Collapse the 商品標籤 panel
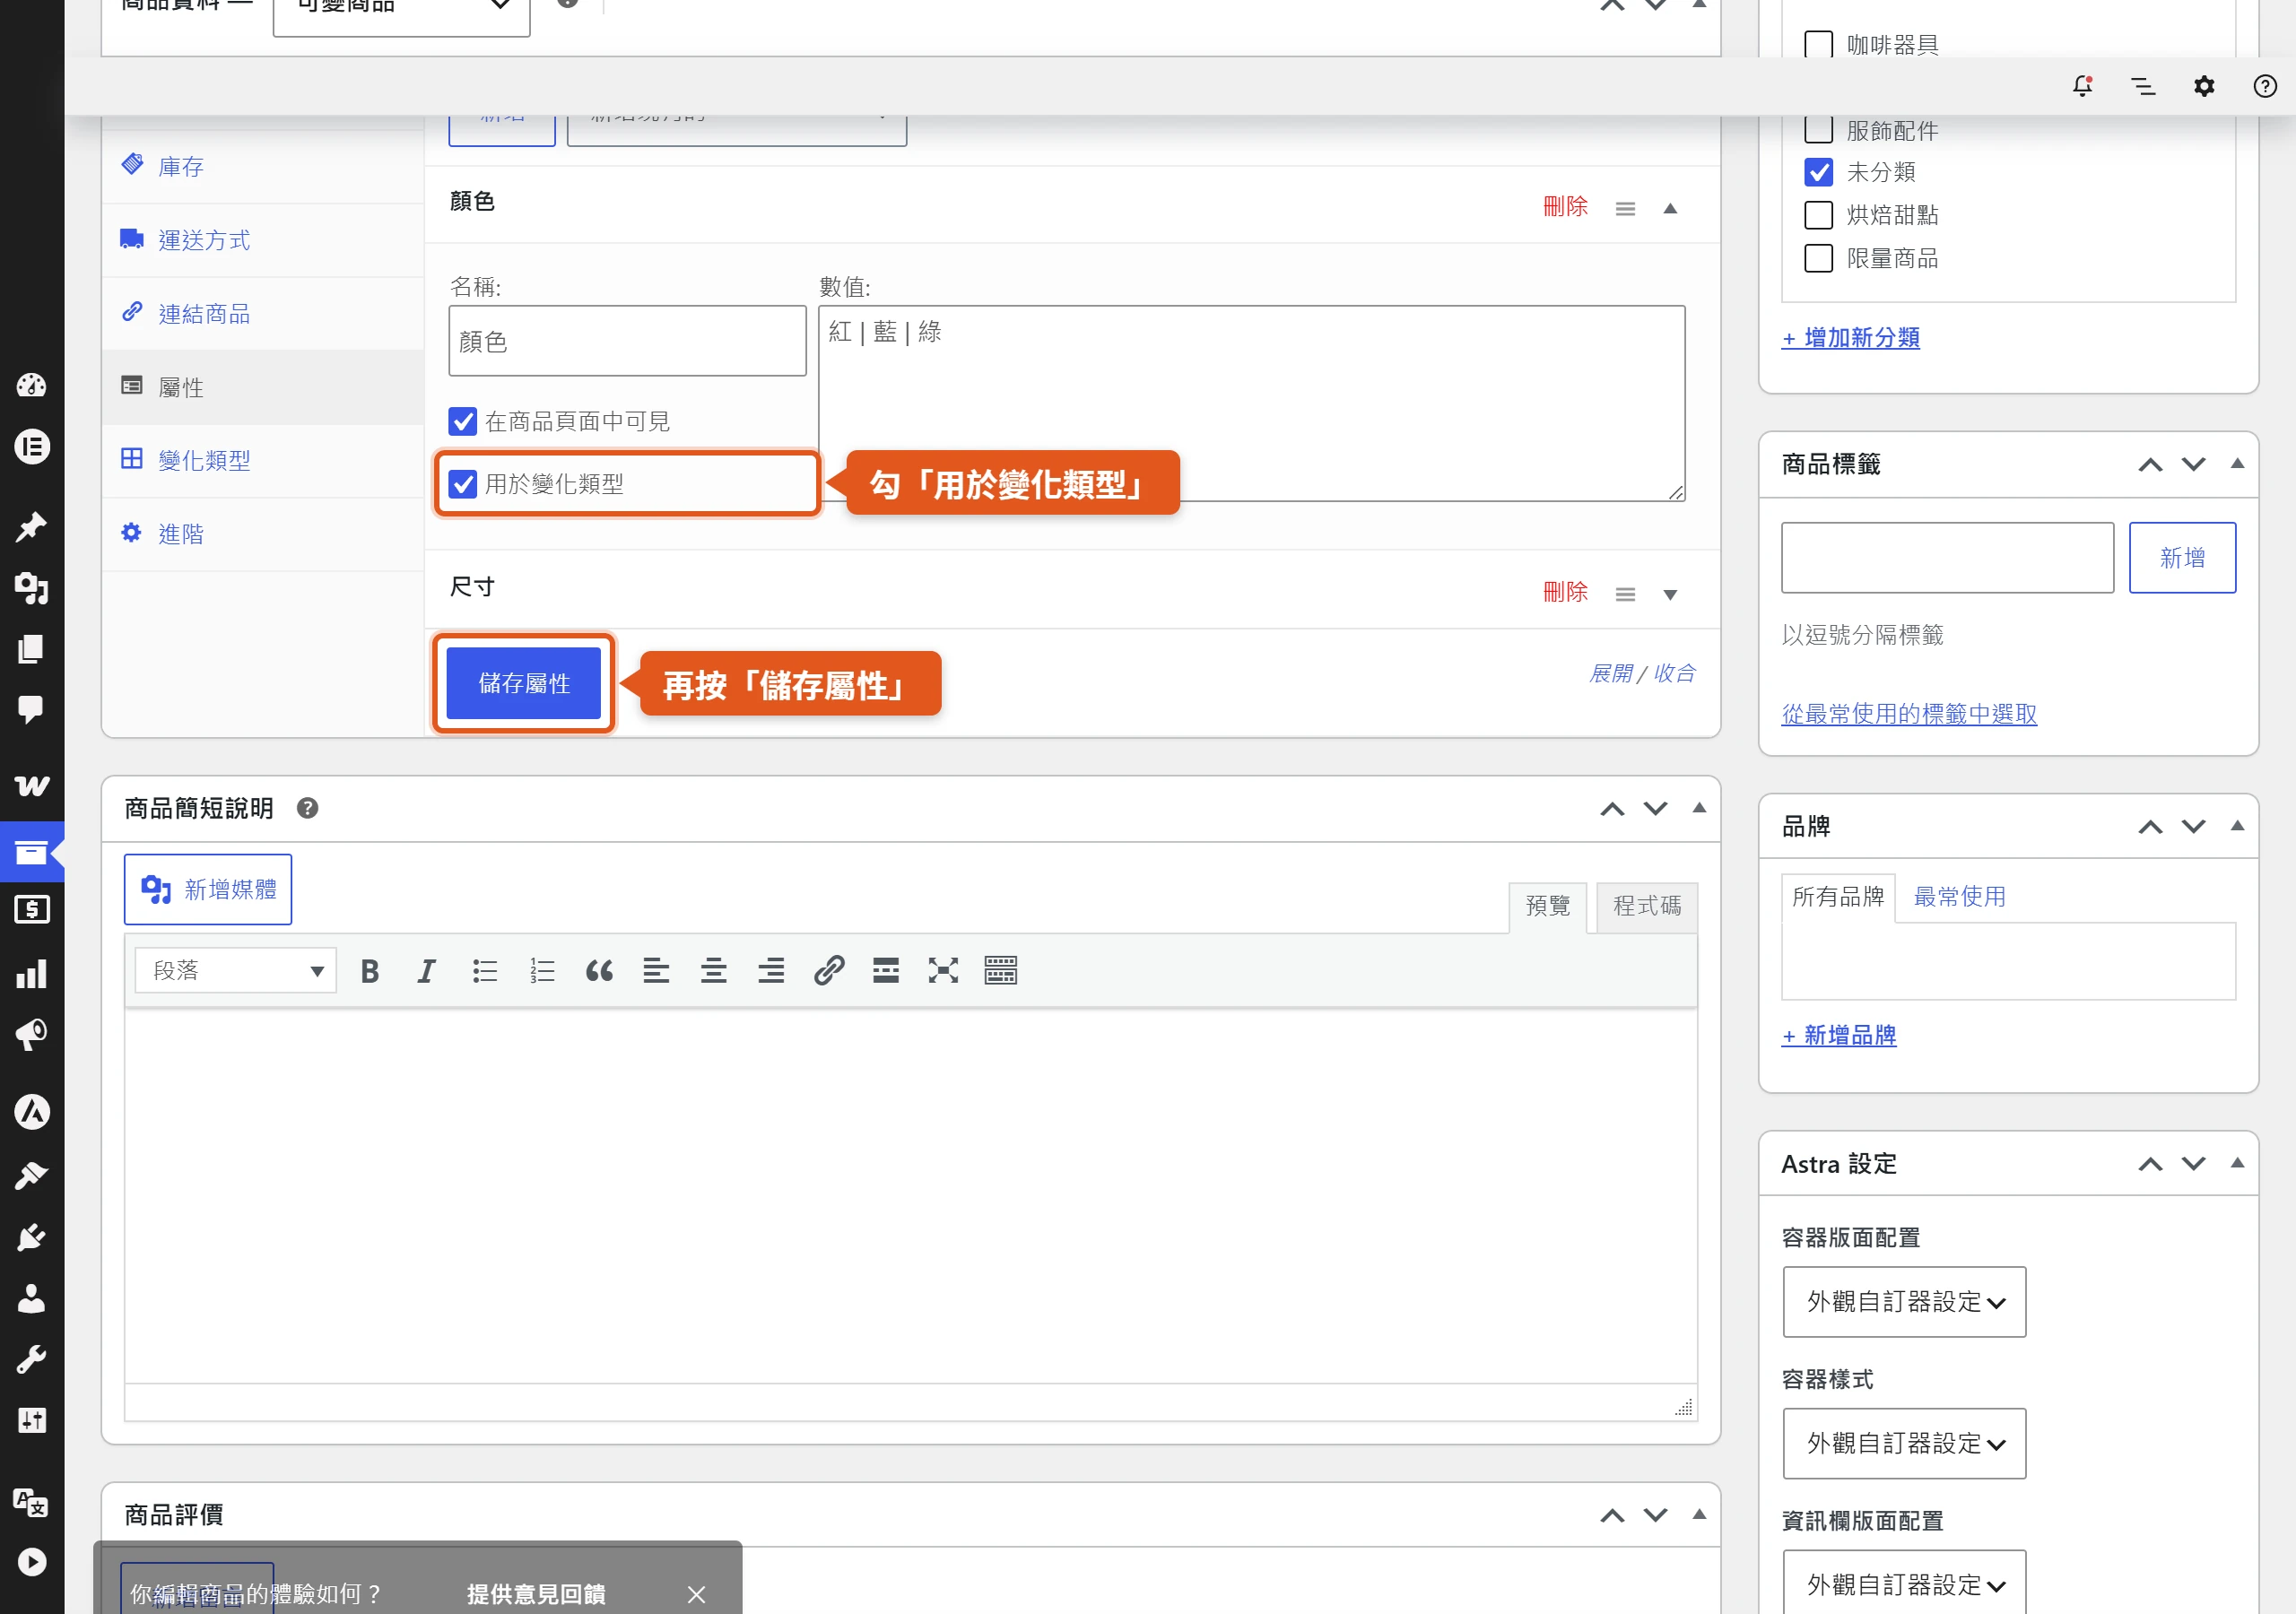Viewport: 2296px width, 1614px height. (x=2237, y=463)
